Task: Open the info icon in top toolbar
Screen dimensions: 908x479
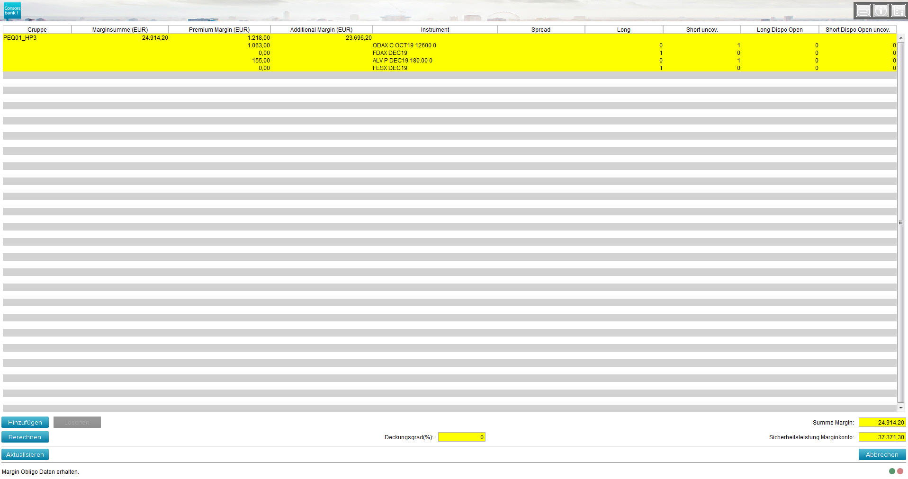Action: pos(881,10)
